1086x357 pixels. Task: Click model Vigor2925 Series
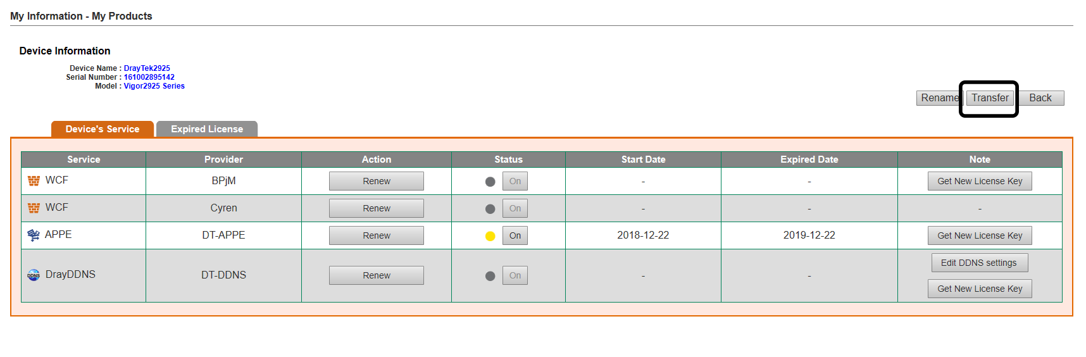point(154,86)
